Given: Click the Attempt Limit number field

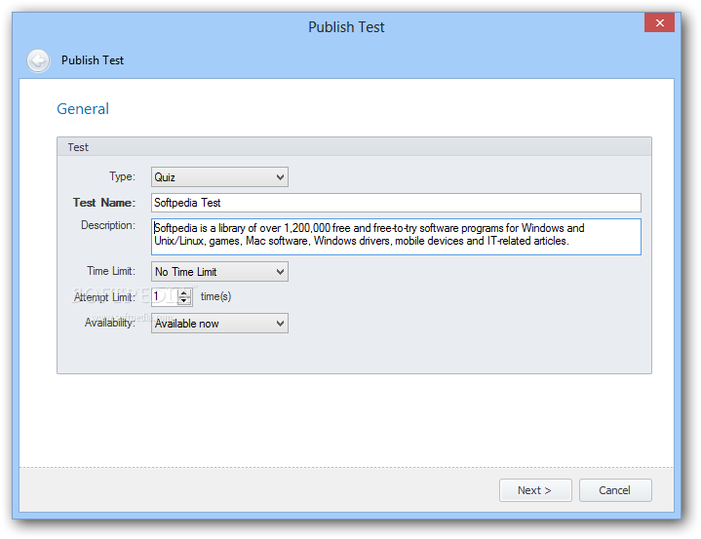Looking at the screenshot, I should pyautogui.click(x=165, y=296).
